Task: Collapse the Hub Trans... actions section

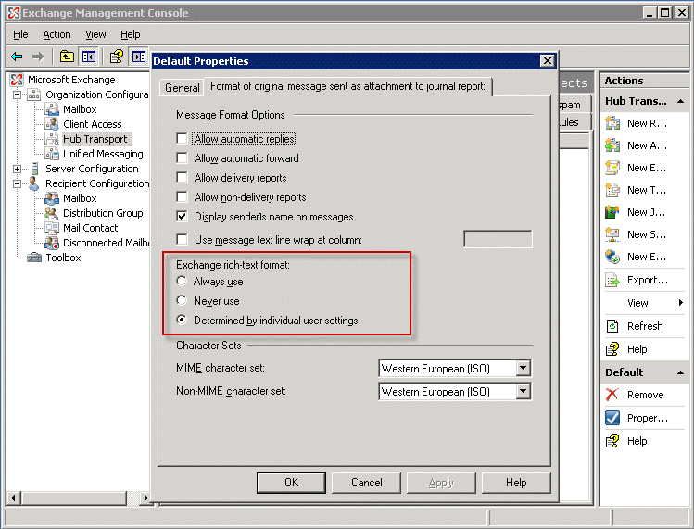Action: pyautogui.click(x=680, y=101)
